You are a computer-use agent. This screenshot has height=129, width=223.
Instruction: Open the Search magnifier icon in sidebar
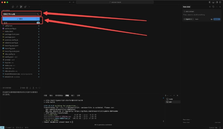pyautogui.click(x=17, y=7)
